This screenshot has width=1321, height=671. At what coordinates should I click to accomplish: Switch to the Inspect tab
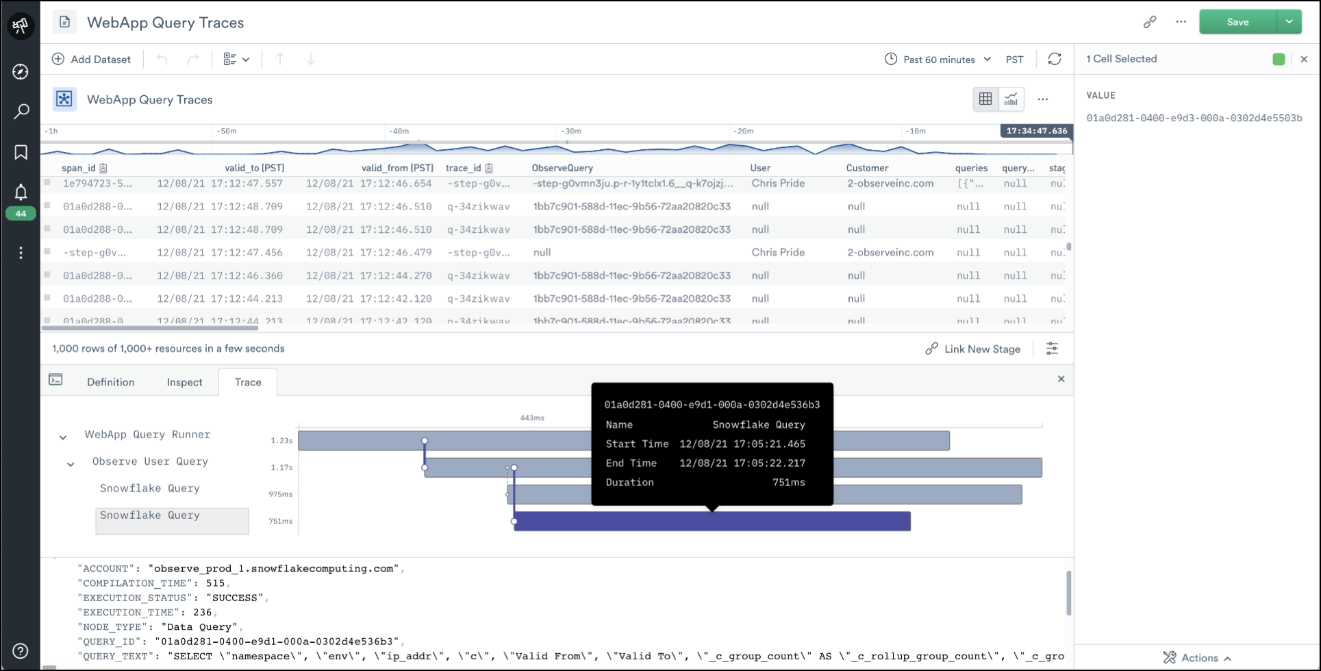click(184, 382)
